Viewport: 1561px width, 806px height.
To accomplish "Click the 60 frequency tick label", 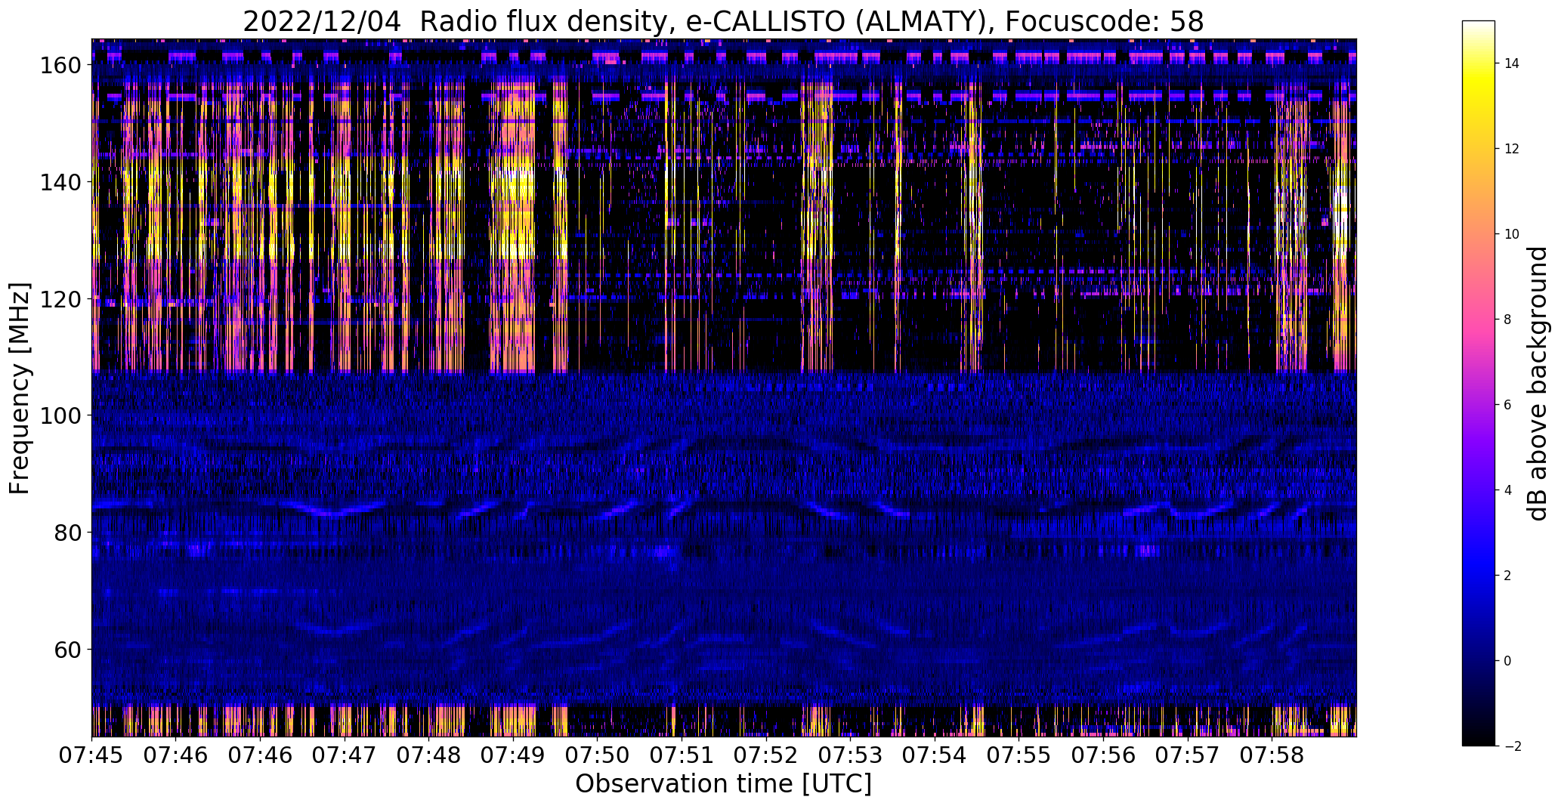I will (68, 650).
